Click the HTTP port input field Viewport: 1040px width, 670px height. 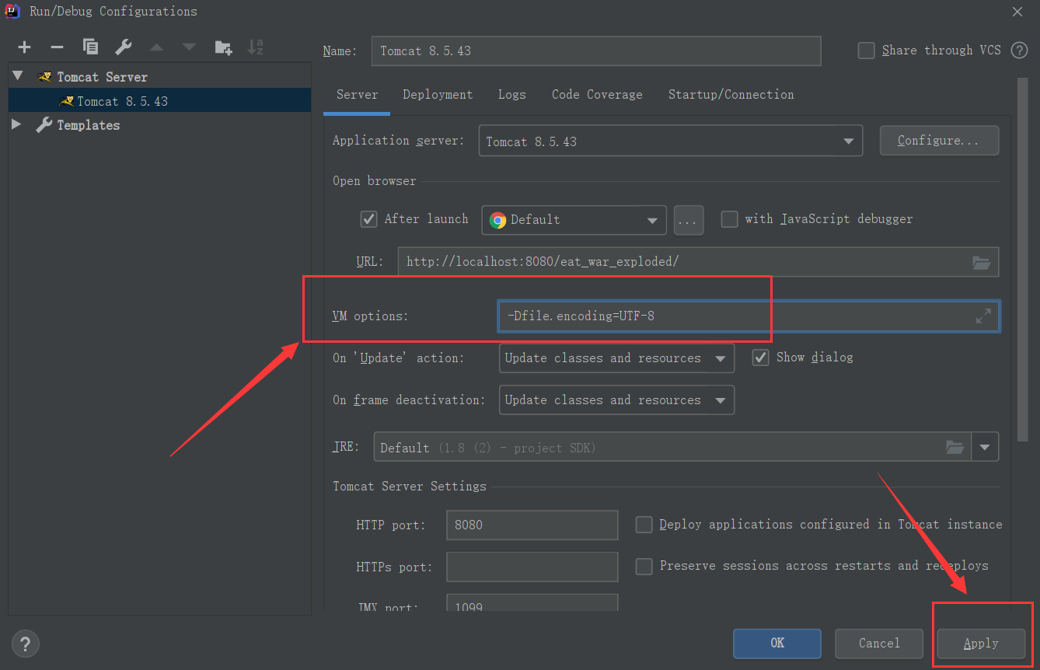532,525
